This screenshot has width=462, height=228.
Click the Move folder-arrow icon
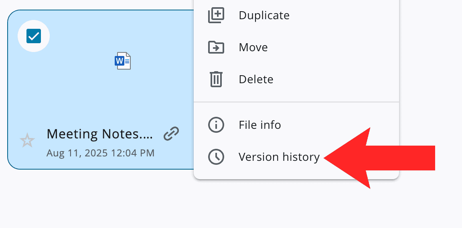[x=216, y=48]
